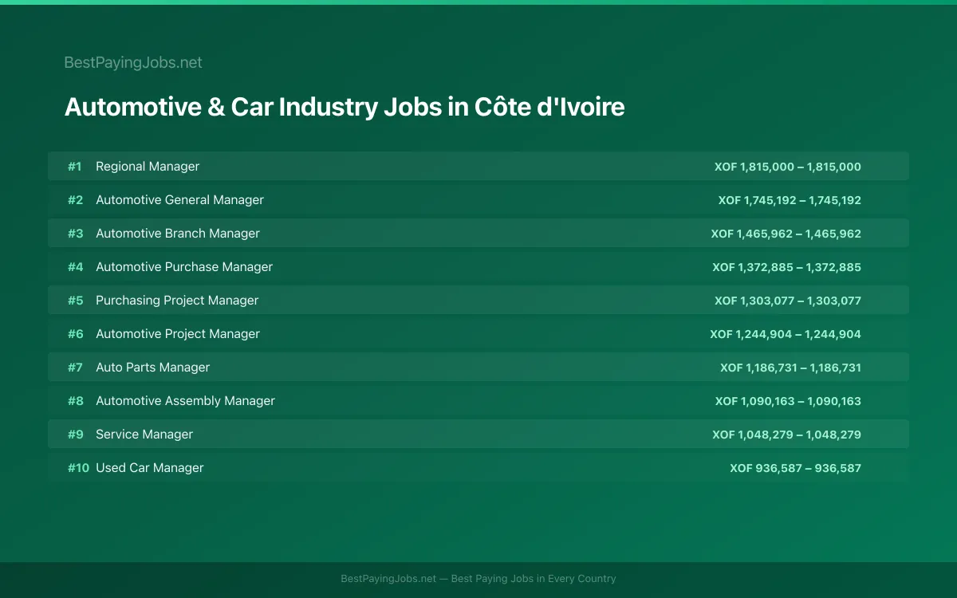Click the #4 rank number
This screenshot has height=598, width=957.
(75, 267)
